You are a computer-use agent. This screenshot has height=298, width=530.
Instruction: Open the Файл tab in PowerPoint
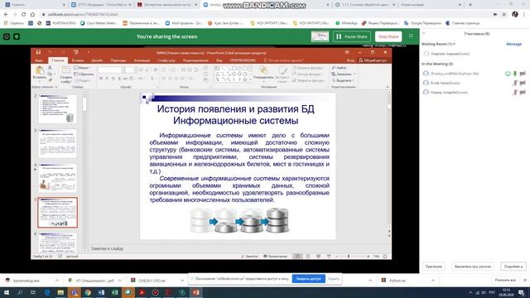click(39, 60)
